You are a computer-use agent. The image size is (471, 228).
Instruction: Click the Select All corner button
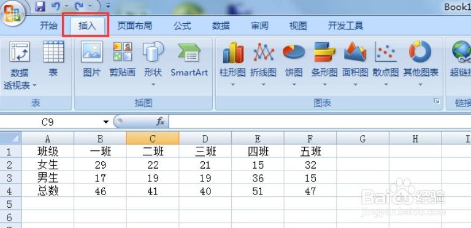pyautogui.click(x=11, y=138)
